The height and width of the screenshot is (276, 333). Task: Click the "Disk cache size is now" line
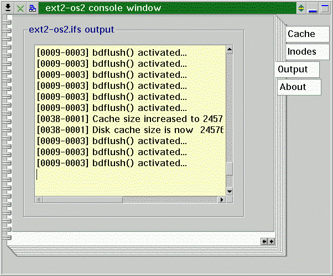tap(130, 130)
